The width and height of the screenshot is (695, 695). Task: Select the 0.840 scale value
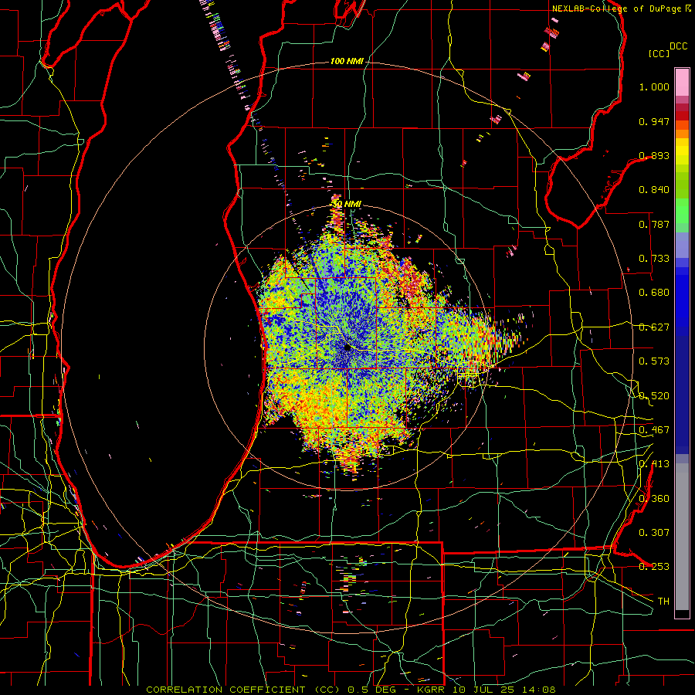[654, 190]
